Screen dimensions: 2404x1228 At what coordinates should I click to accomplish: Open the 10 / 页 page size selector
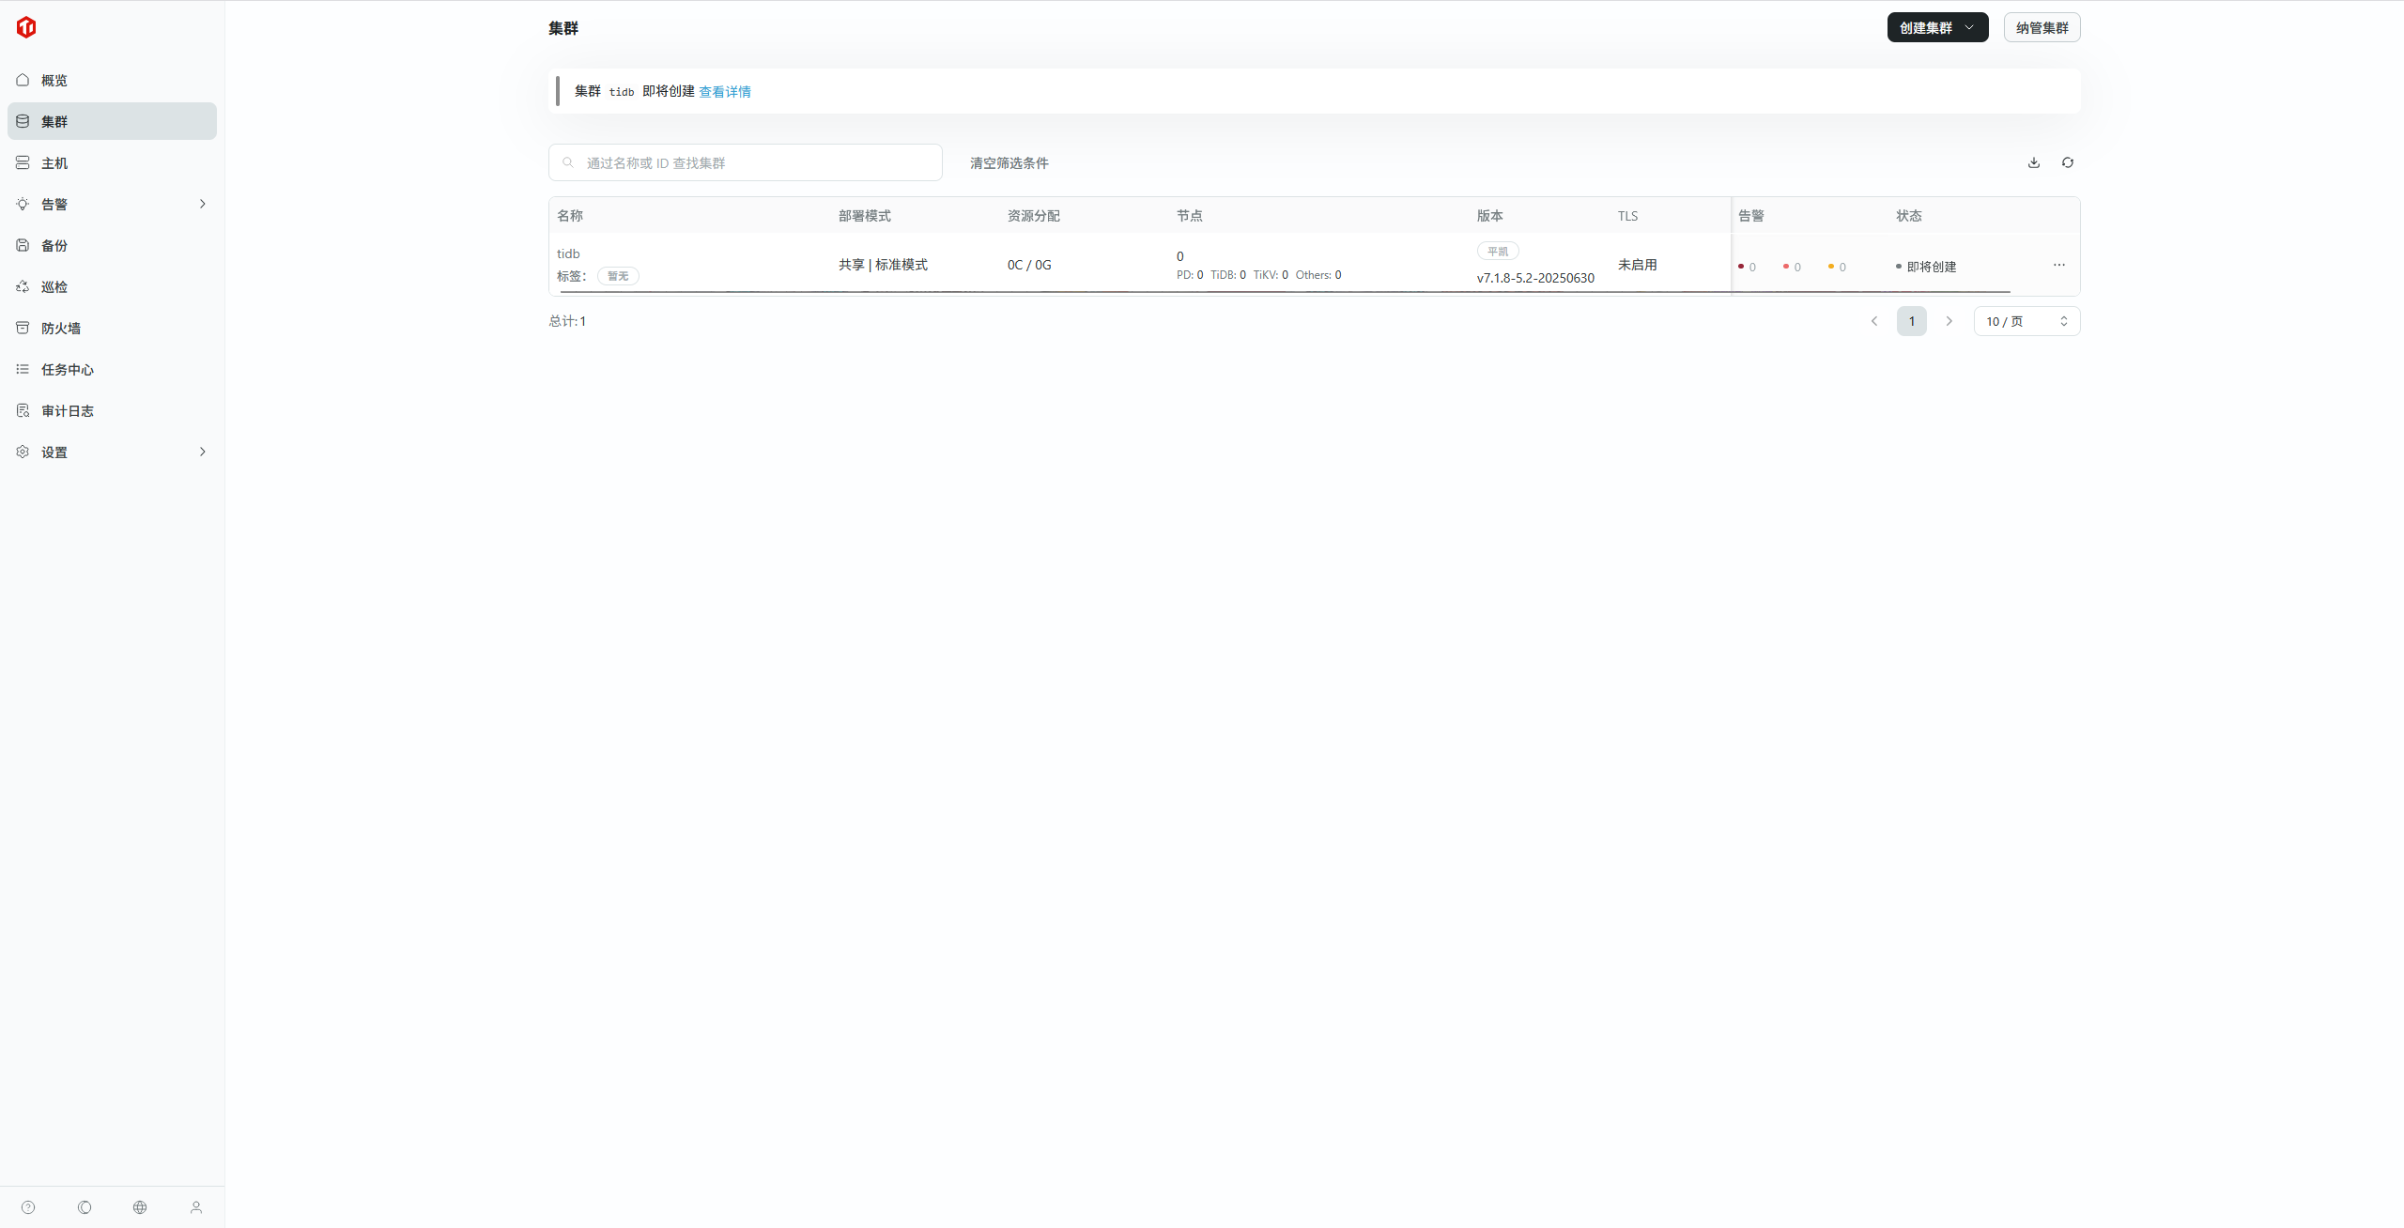pos(2026,321)
